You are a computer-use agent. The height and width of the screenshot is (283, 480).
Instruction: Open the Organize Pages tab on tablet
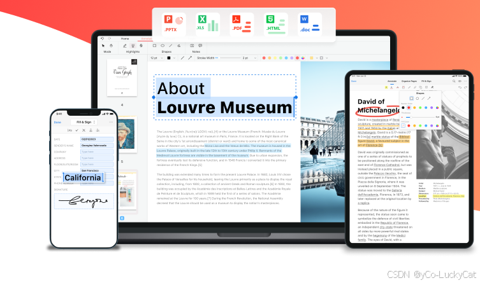pos(409,81)
